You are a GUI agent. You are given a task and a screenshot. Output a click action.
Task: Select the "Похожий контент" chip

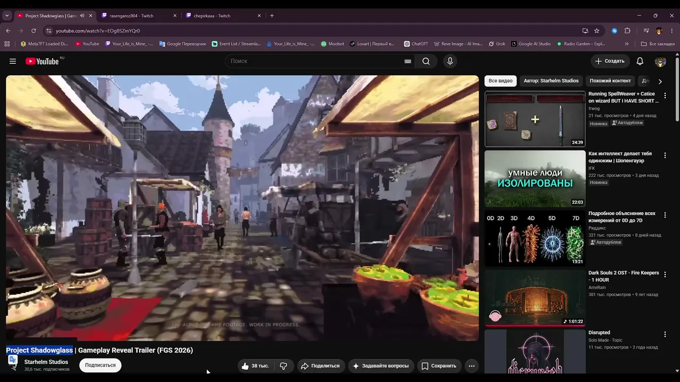tap(610, 81)
